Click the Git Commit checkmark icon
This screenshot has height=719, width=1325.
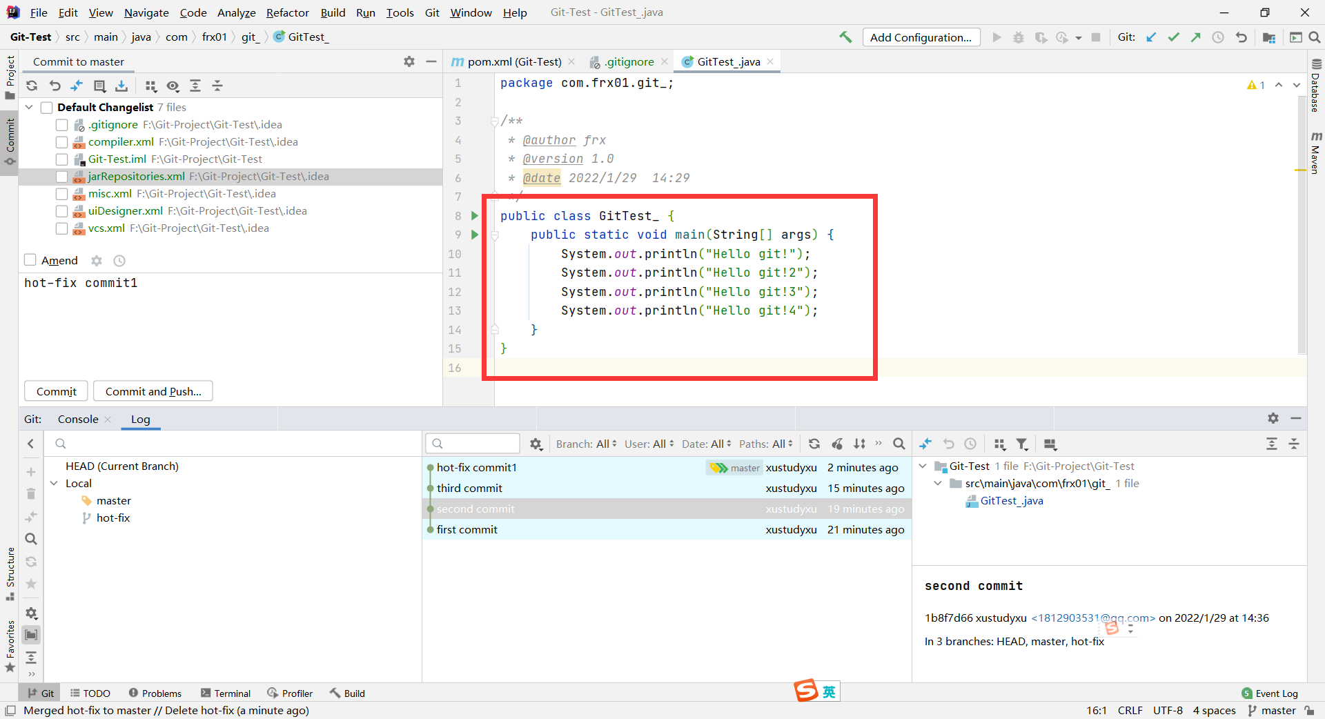1173,37
